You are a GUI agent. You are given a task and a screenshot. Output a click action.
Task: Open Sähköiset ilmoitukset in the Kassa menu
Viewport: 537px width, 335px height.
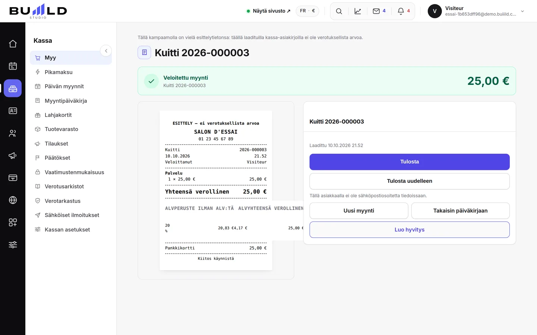[71, 215]
